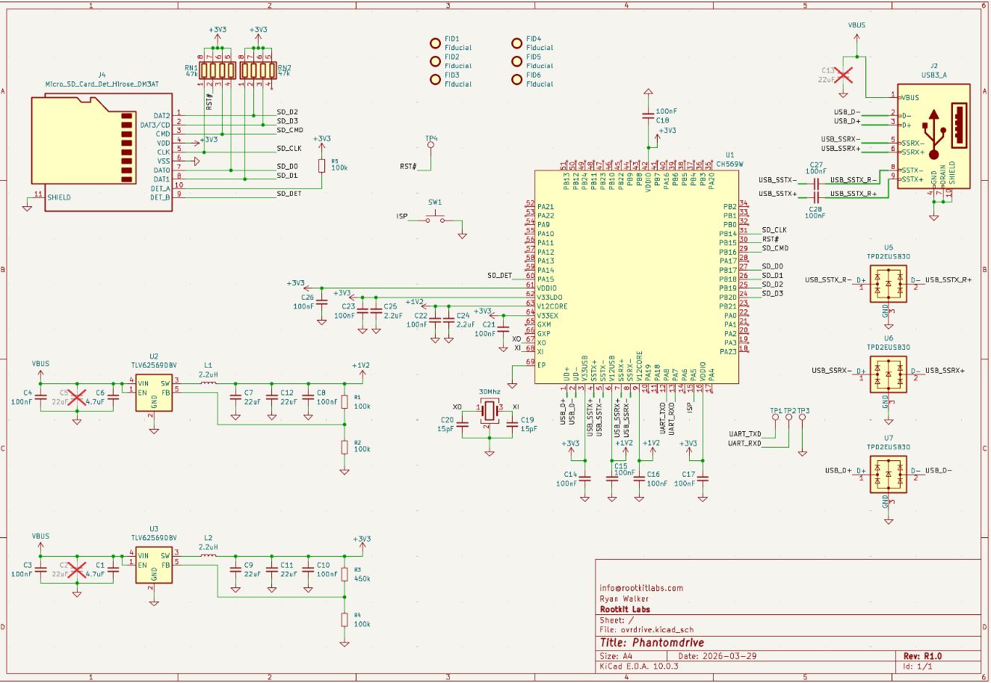Viewport: 991px width, 683px height.
Task: Select the U1 CH569W chip symbol
Action: pos(637,277)
